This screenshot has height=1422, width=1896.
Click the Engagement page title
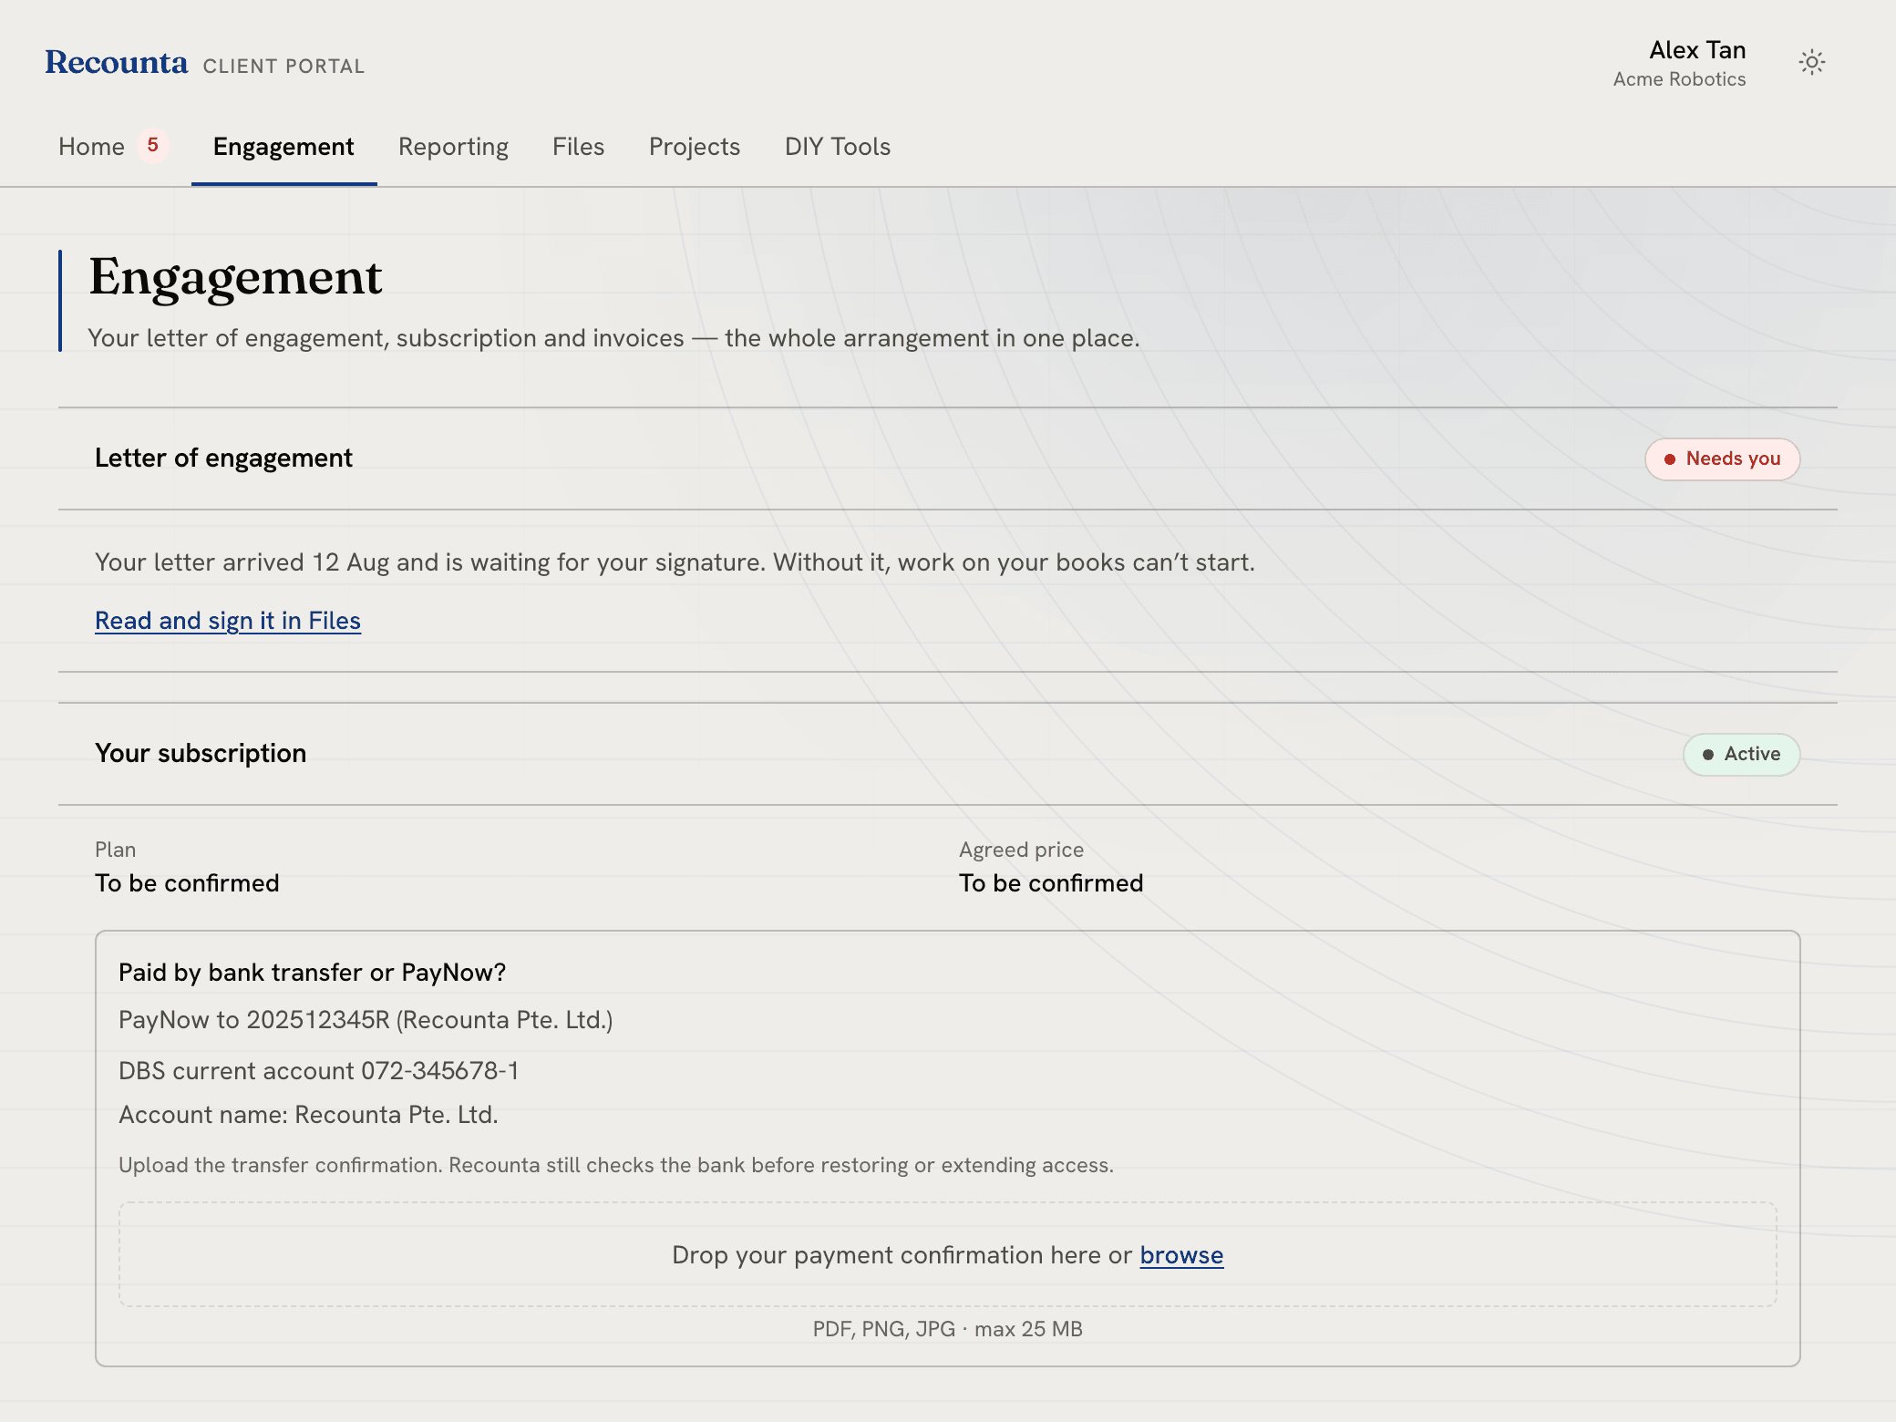click(235, 277)
